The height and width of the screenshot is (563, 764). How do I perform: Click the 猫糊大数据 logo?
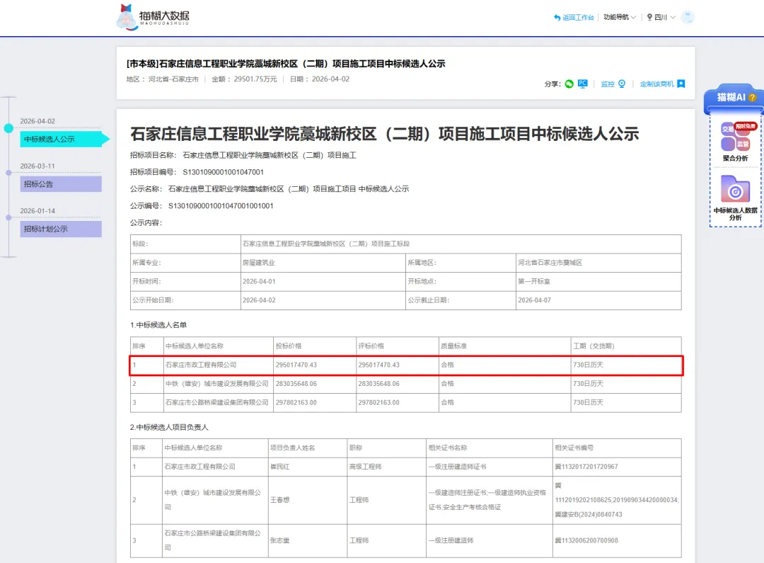153,17
